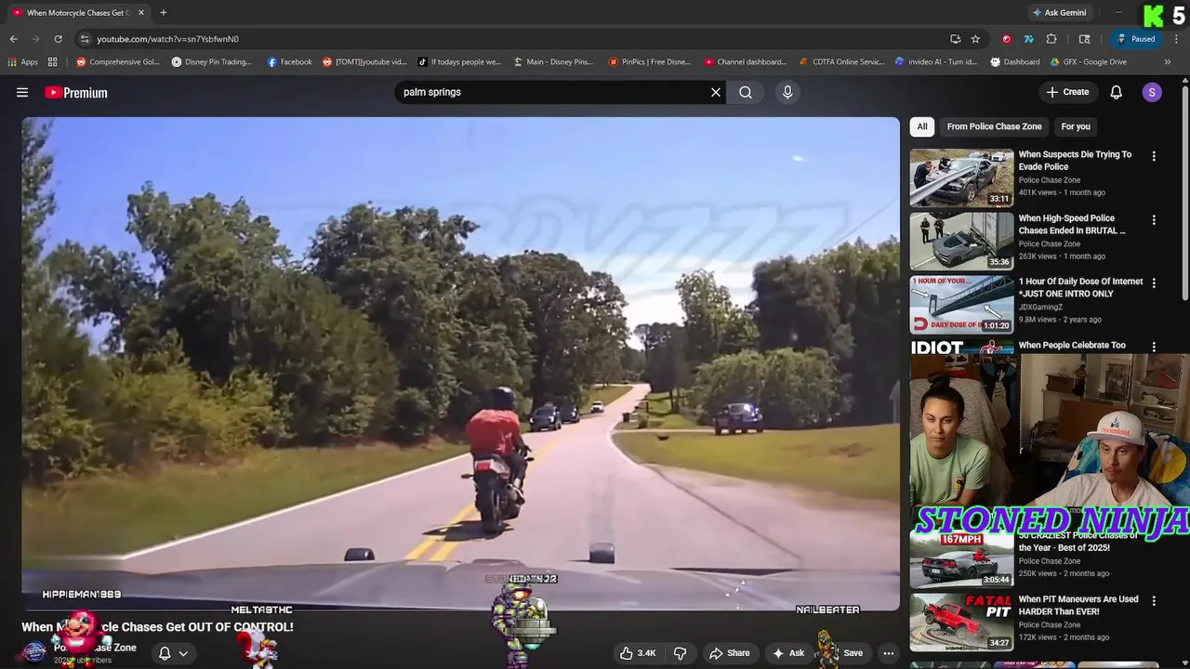
Task: Open Disney Pin Trading bookmark
Action: (212, 62)
